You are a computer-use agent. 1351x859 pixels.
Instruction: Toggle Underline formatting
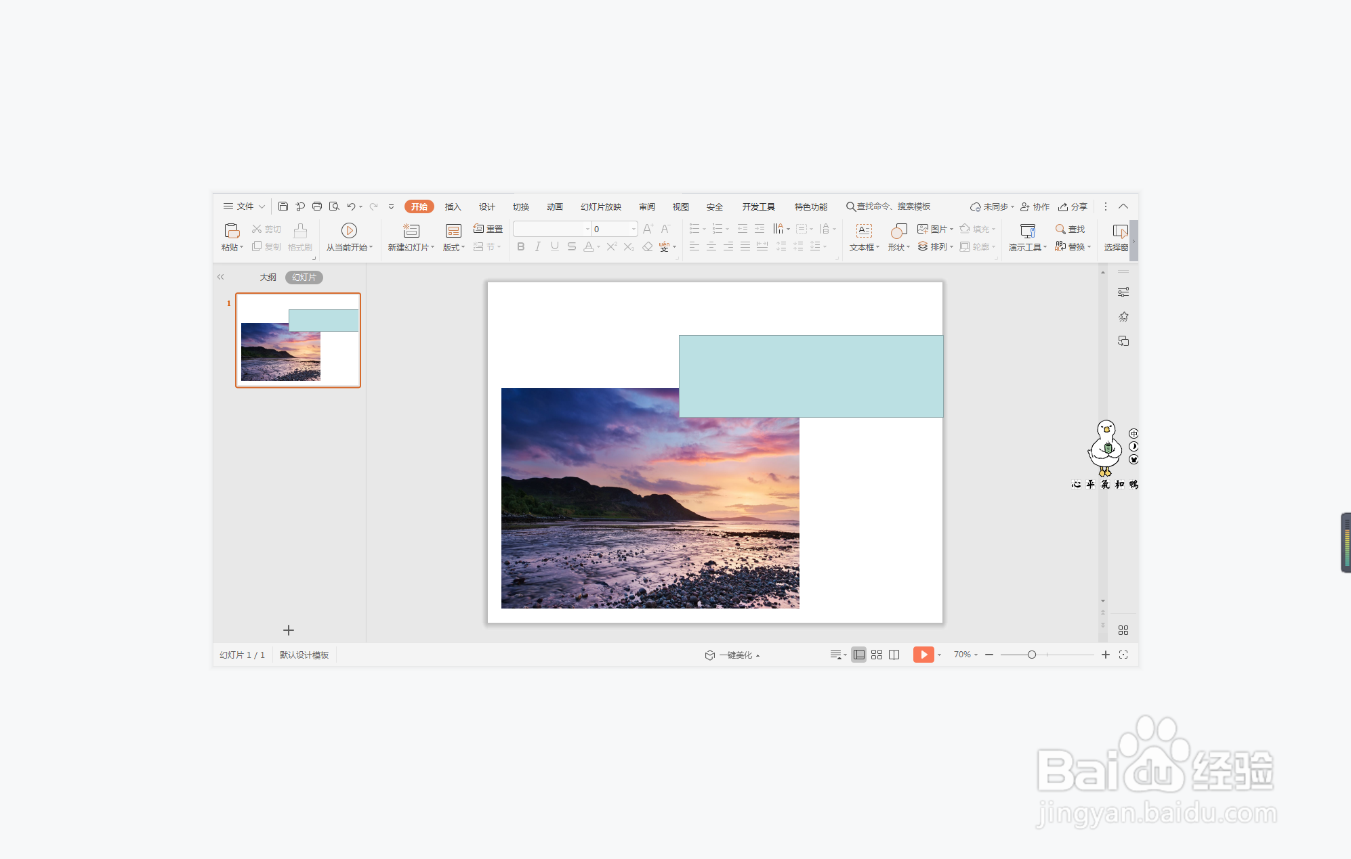point(555,247)
